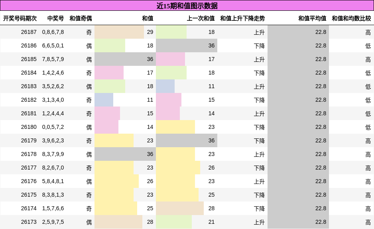Select the 和值上升下降走势 column header
The height and width of the screenshot is (229, 374).
click(242, 18)
